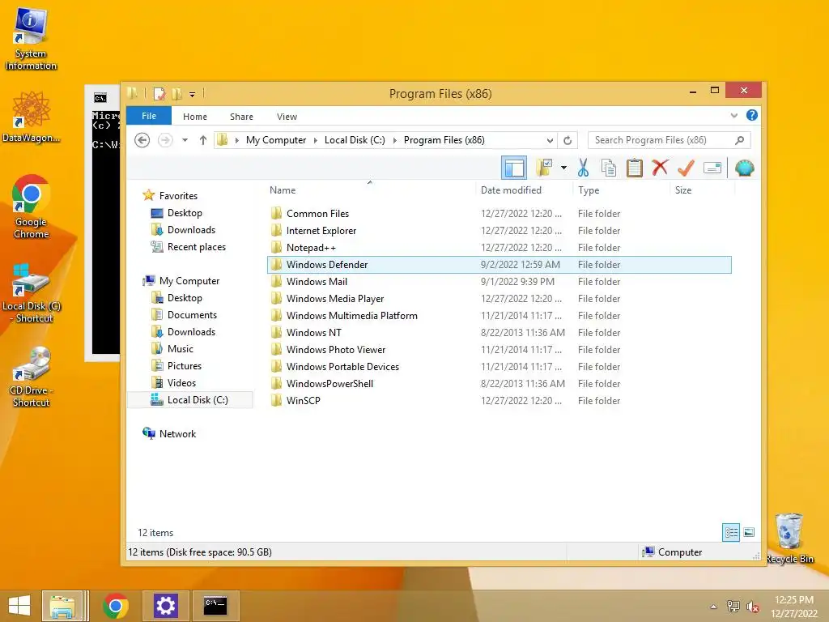Select the WindowsPowerShell folder

(x=500, y=383)
